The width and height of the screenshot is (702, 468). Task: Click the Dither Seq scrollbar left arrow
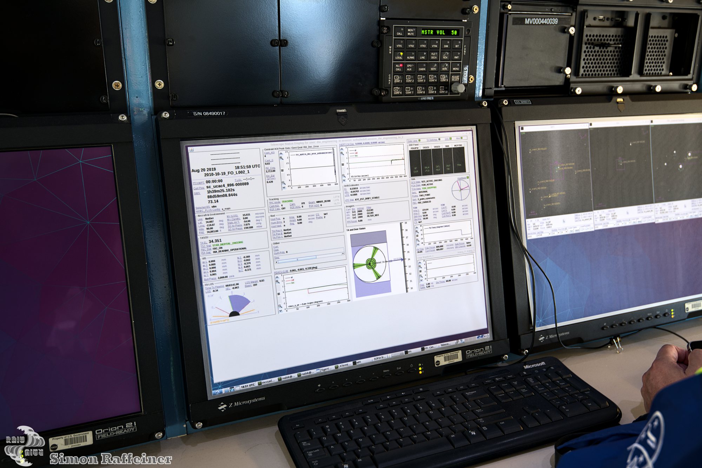coord(276,262)
